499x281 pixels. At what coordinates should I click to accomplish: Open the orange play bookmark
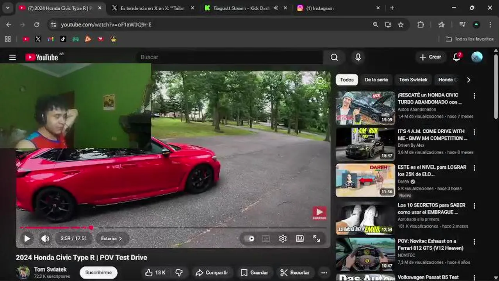[88, 39]
